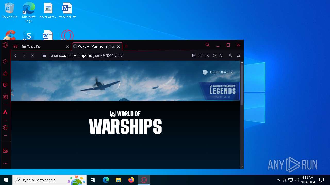Select Recycle Bin desktop icon
This screenshot has width=330, height=185.
(10, 11)
